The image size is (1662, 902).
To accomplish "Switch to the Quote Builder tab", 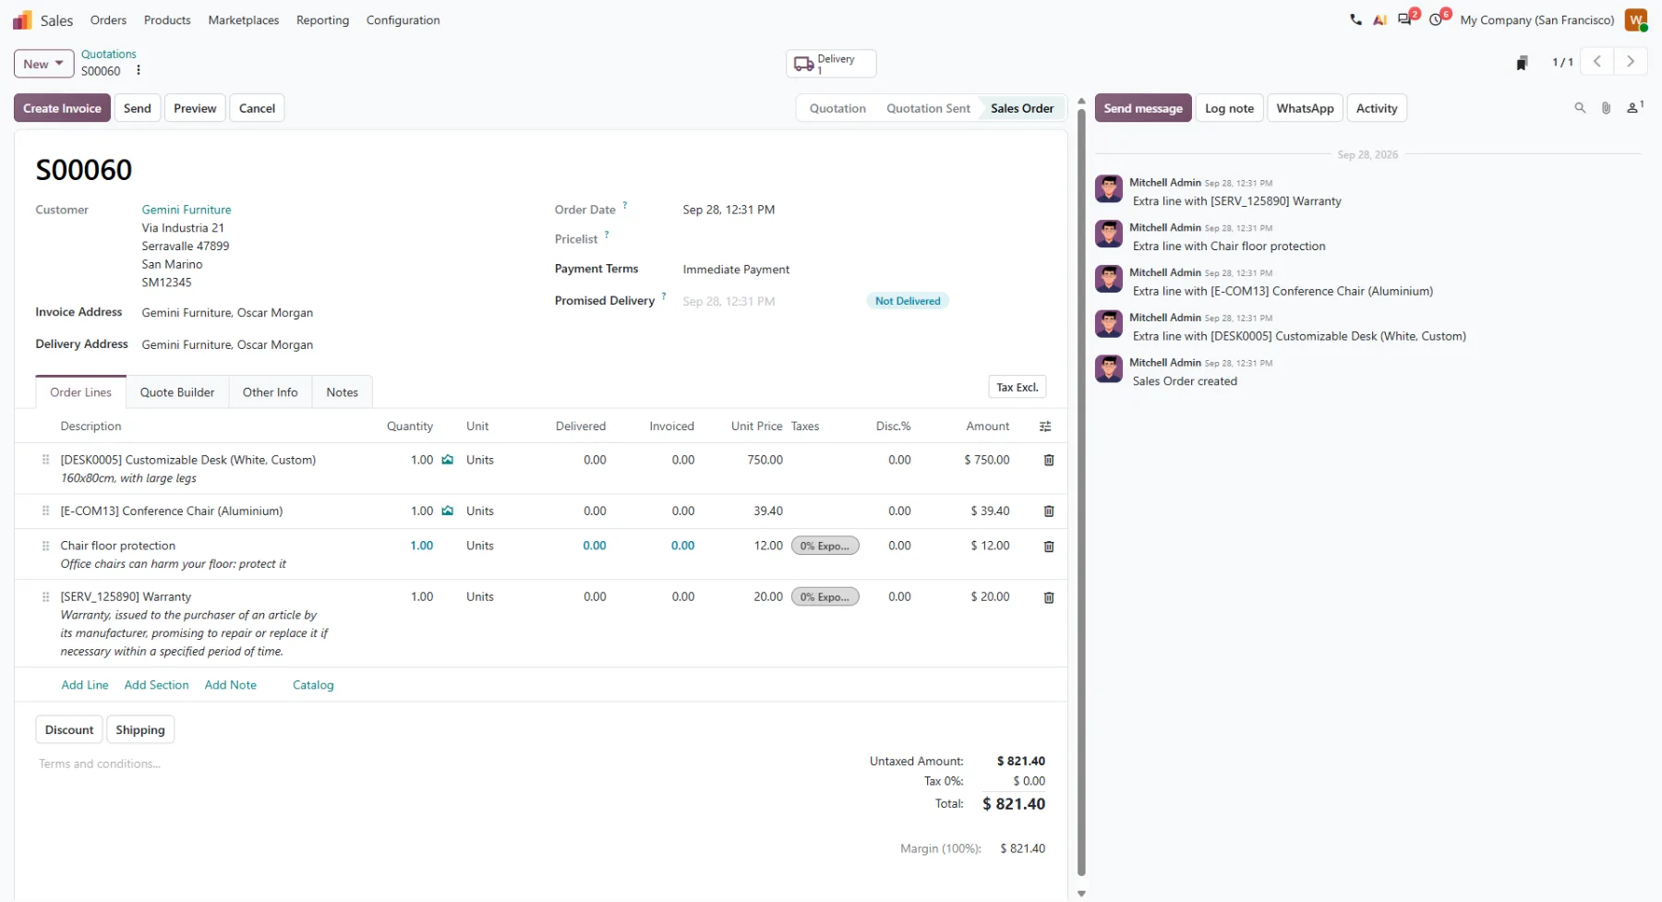I will 177,392.
